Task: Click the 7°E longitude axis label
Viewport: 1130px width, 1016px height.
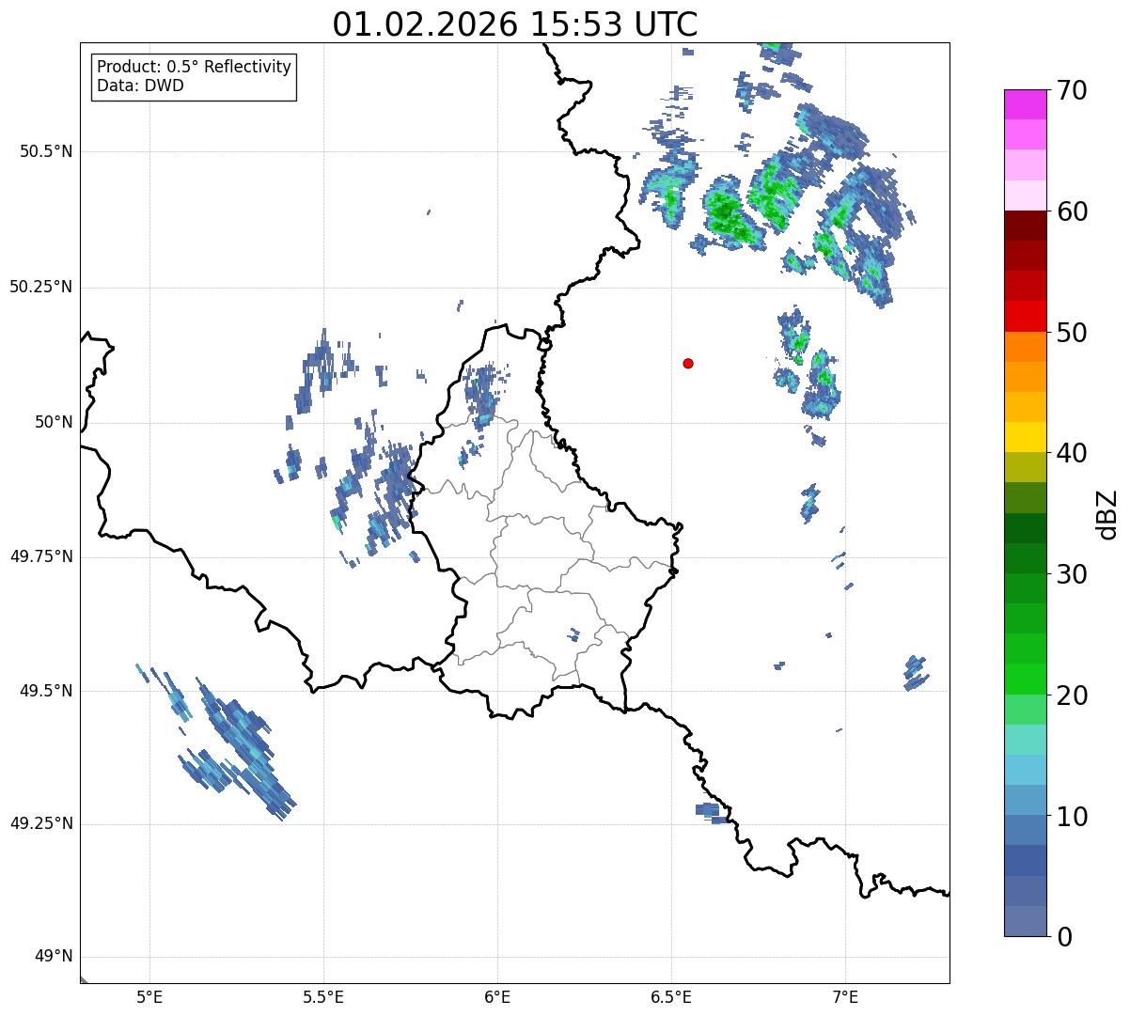Action: click(845, 996)
